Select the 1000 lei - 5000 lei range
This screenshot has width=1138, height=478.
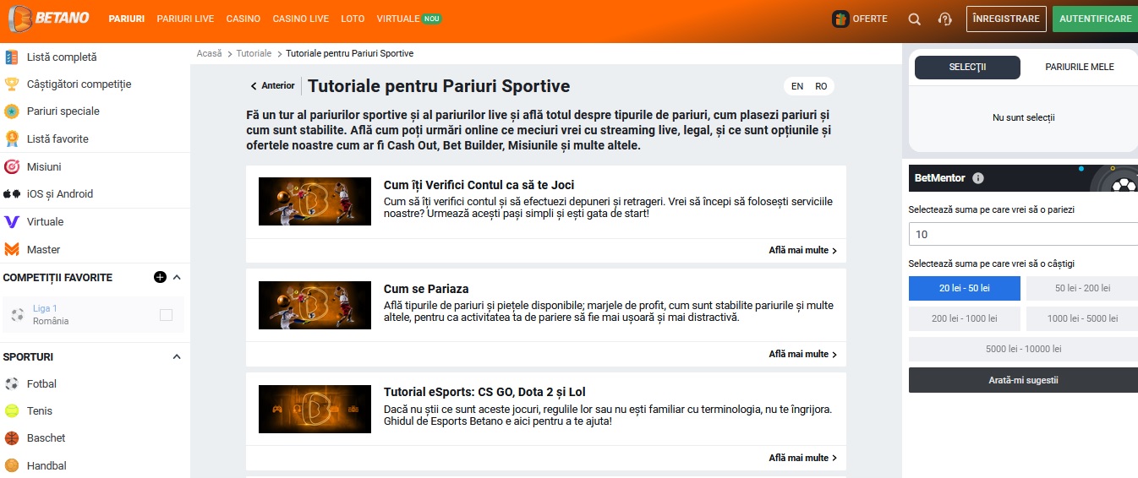[1082, 318]
